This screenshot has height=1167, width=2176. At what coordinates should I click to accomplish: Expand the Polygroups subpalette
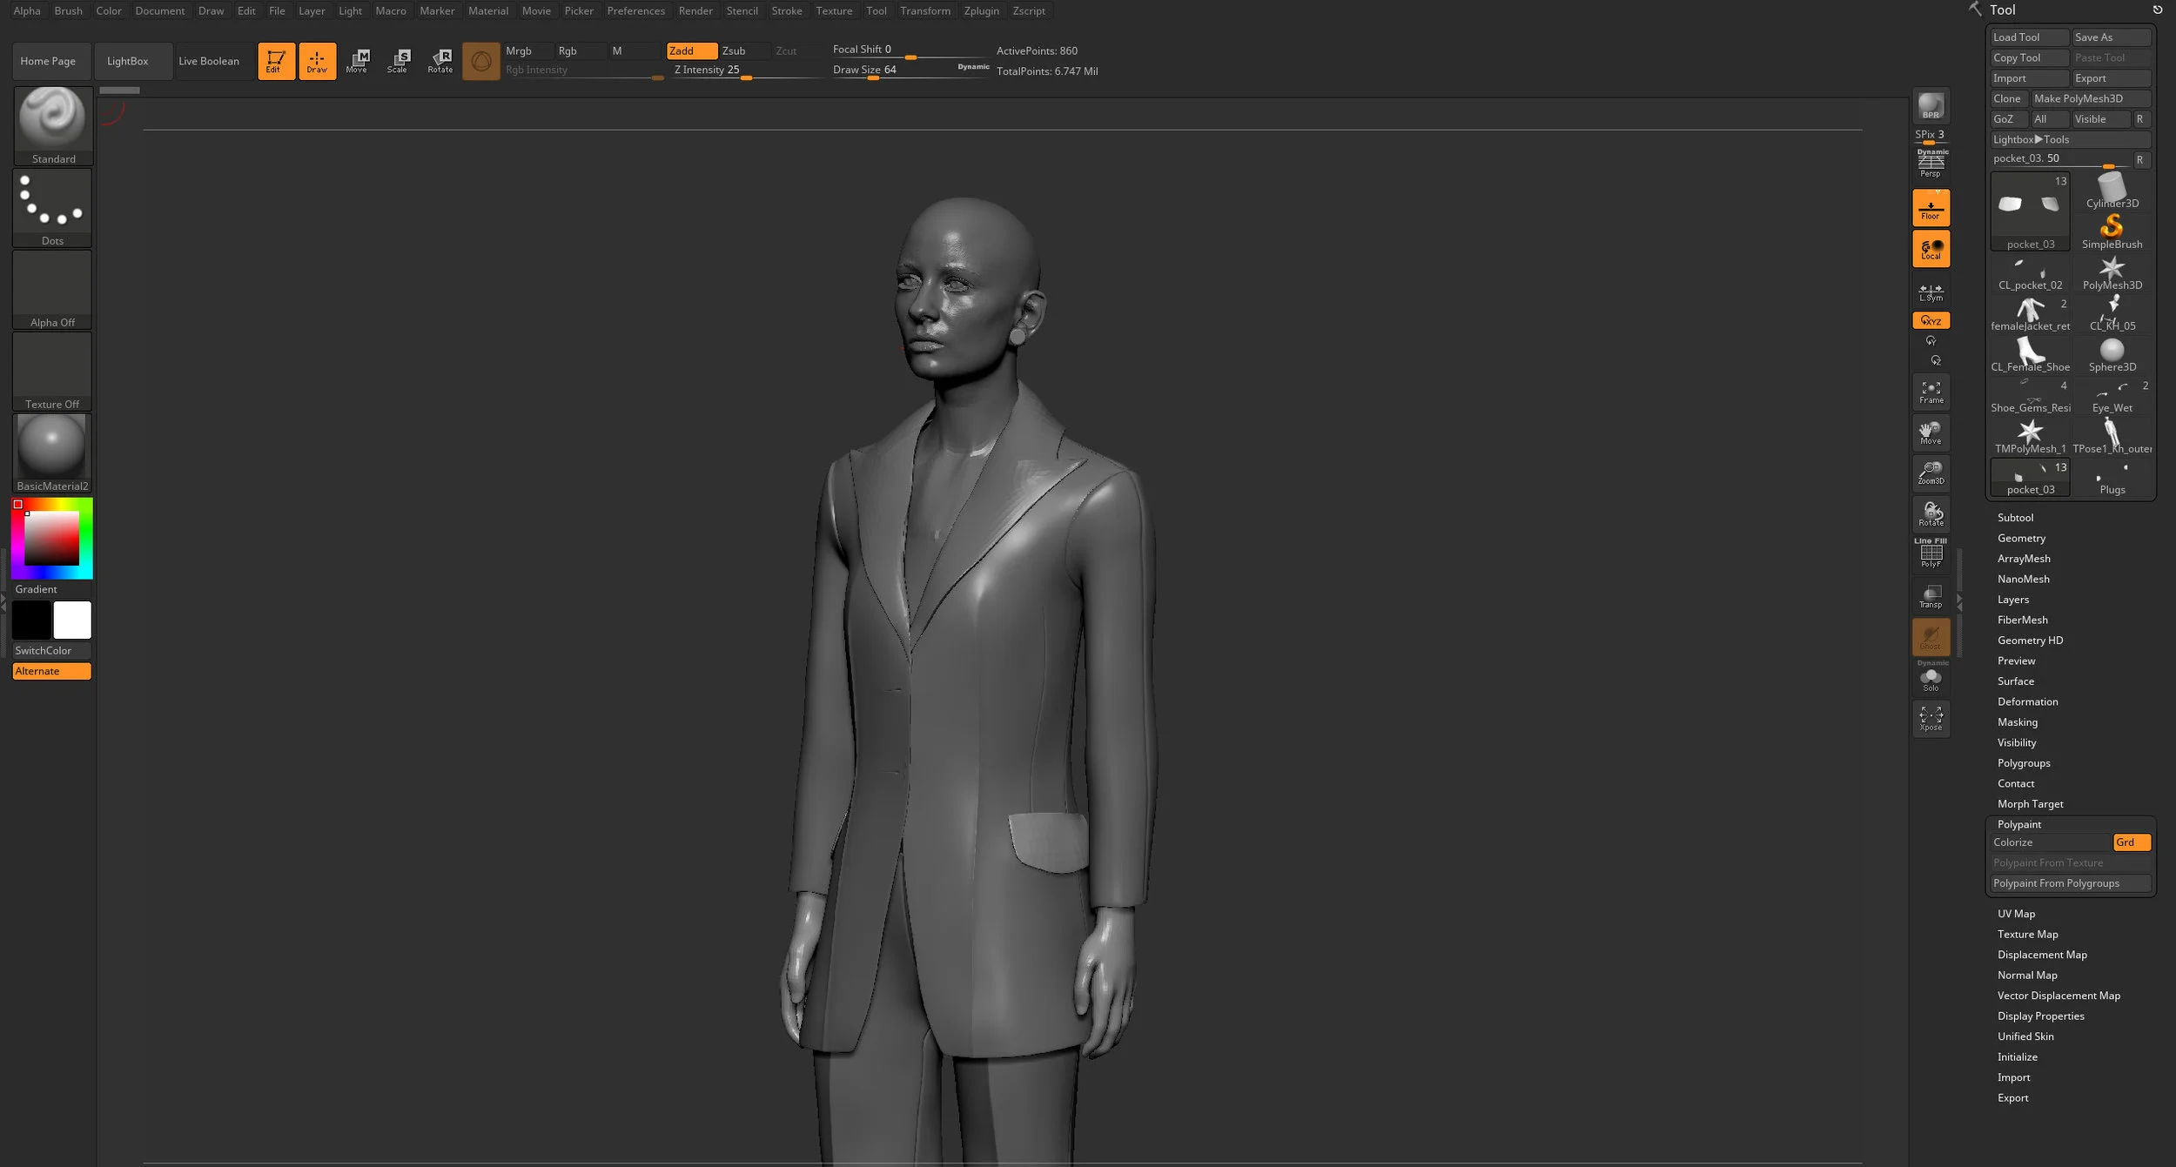click(2024, 763)
